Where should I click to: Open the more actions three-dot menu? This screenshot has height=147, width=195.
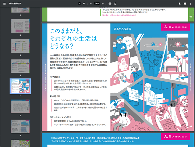point(191,3)
